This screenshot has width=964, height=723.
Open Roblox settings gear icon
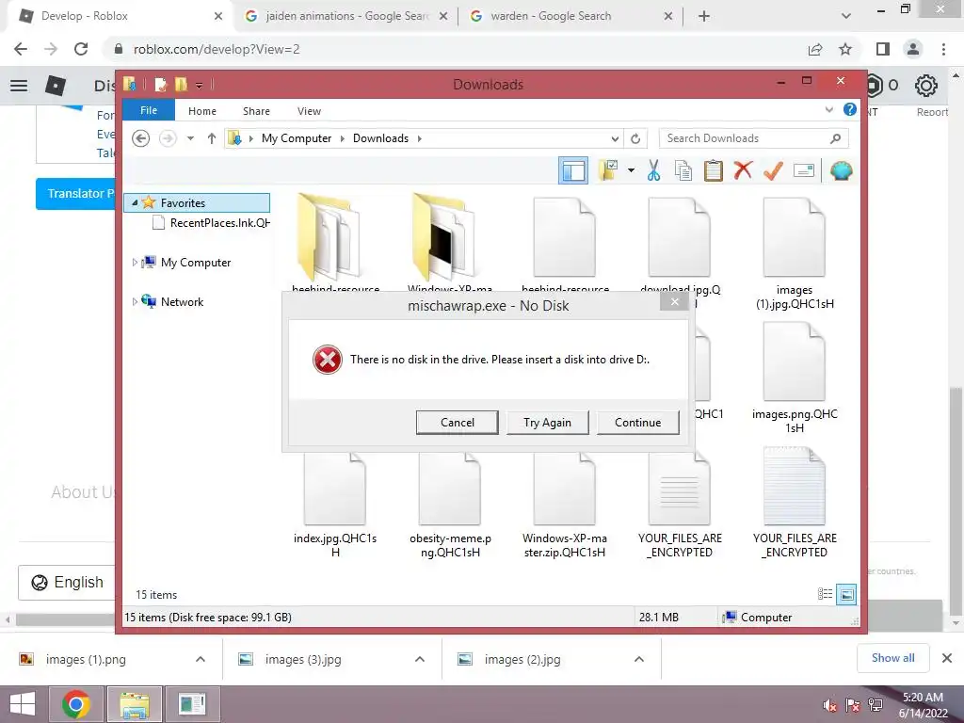926,86
